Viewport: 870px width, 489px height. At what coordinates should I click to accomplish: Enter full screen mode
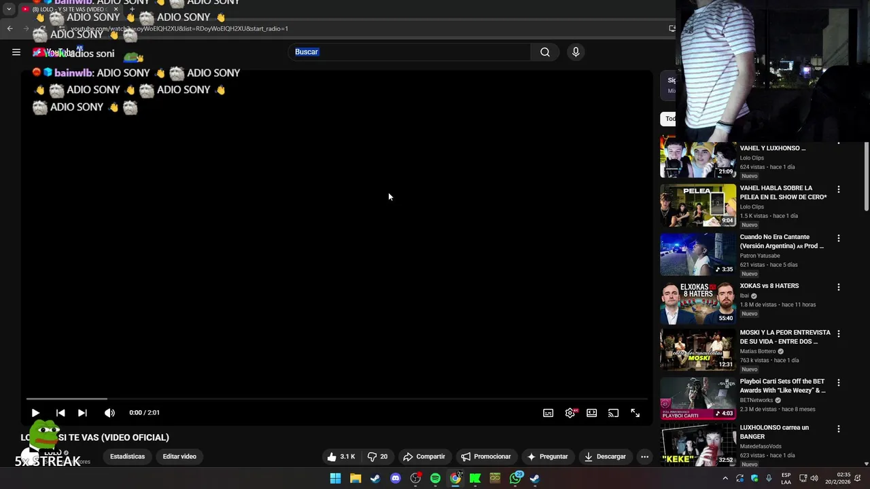click(635, 413)
